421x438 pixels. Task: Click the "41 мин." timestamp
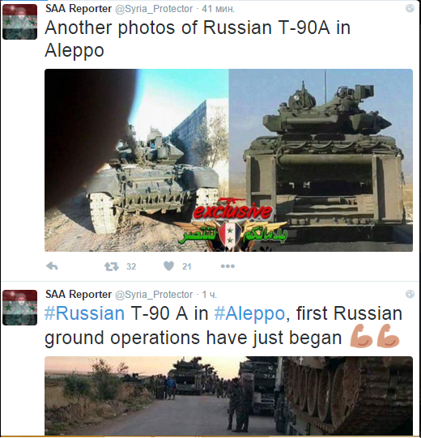pyautogui.click(x=218, y=9)
